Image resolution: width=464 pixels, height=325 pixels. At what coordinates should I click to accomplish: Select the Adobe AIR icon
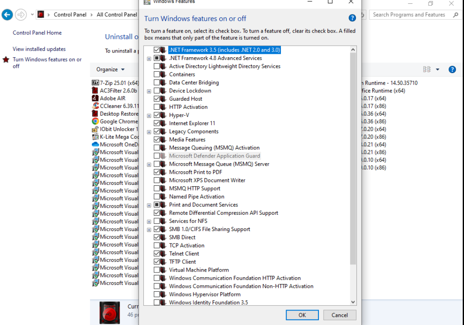(95, 98)
